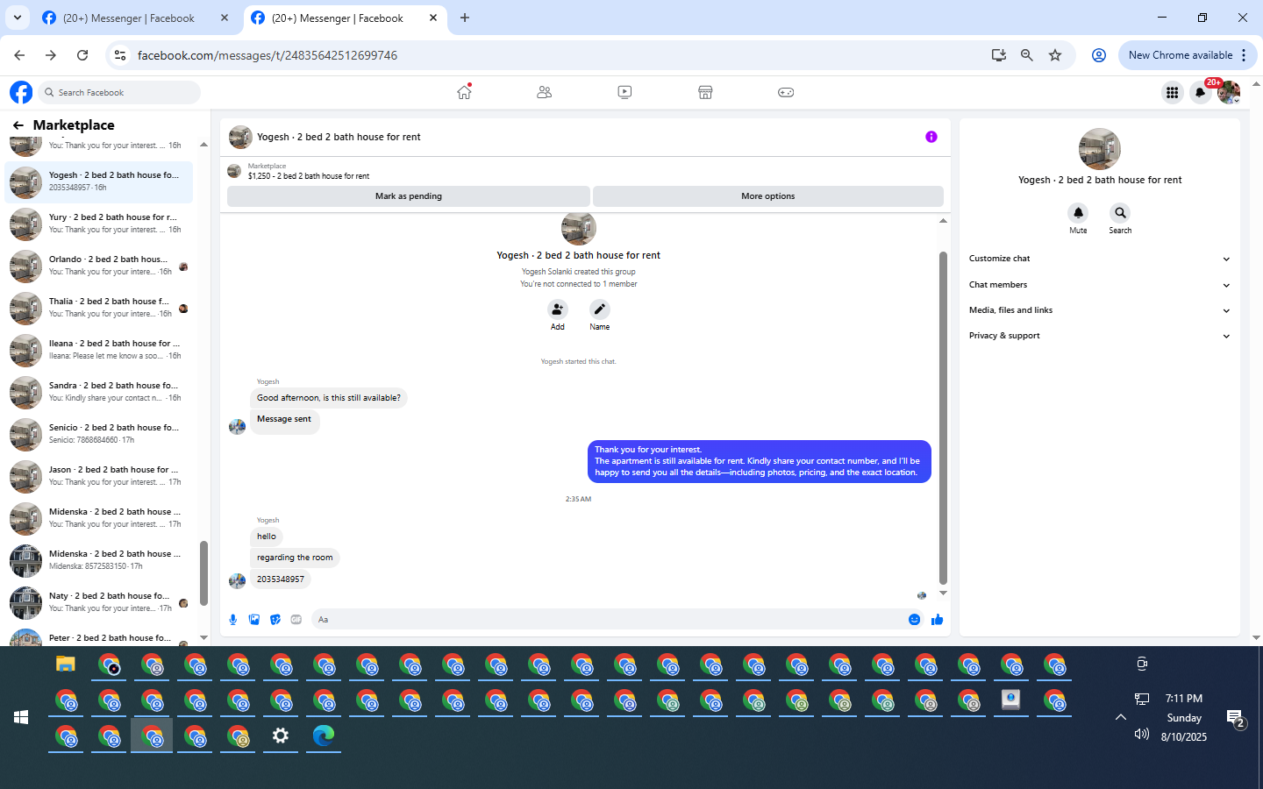Image resolution: width=1263 pixels, height=789 pixels.
Task: Add people to the group chat
Action: (558, 309)
